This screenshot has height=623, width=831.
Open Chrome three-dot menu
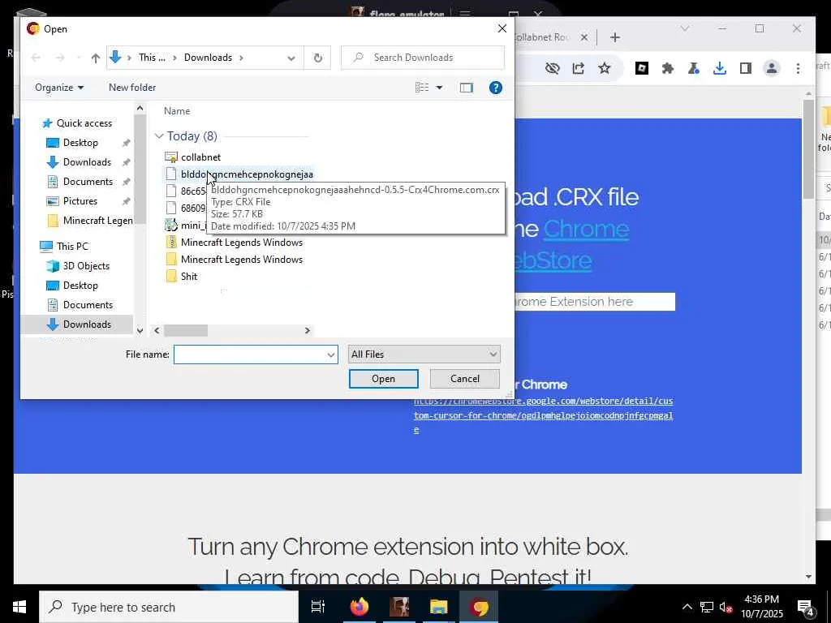pyautogui.click(x=798, y=68)
